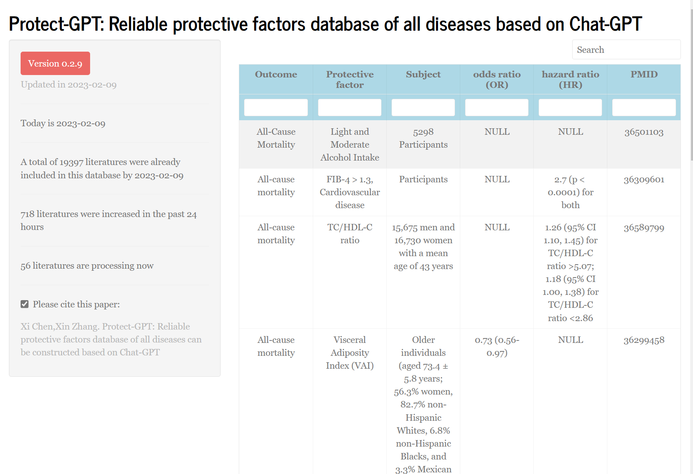This screenshot has width=693, height=474.
Task: Uncheck the 'Please cite this paper' checkbox
Action: [x=25, y=304]
